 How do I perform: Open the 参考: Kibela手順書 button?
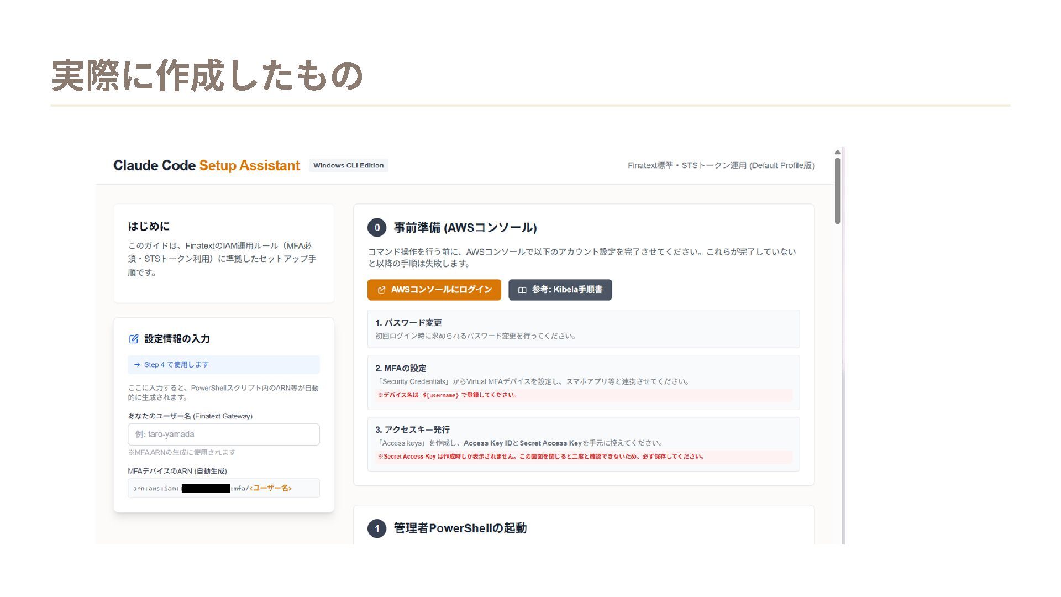560,290
